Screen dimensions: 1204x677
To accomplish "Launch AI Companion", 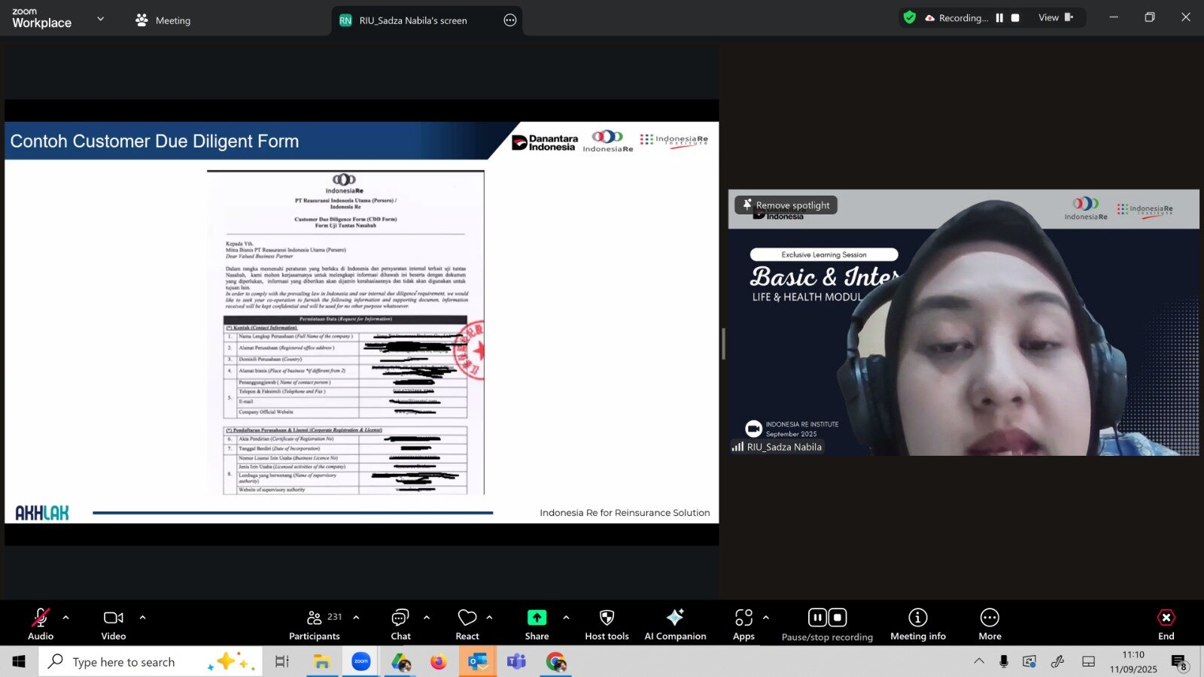I will [x=675, y=624].
